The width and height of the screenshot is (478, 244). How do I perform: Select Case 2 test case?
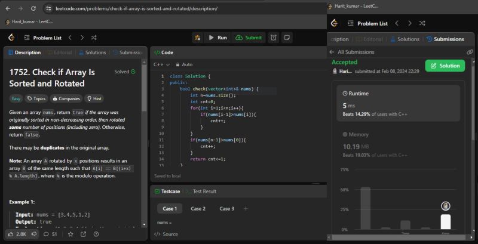click(198, 209)
